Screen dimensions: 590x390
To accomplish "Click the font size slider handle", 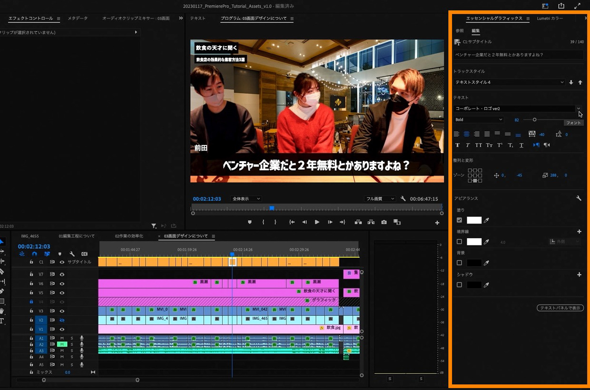I will point(534,120).
